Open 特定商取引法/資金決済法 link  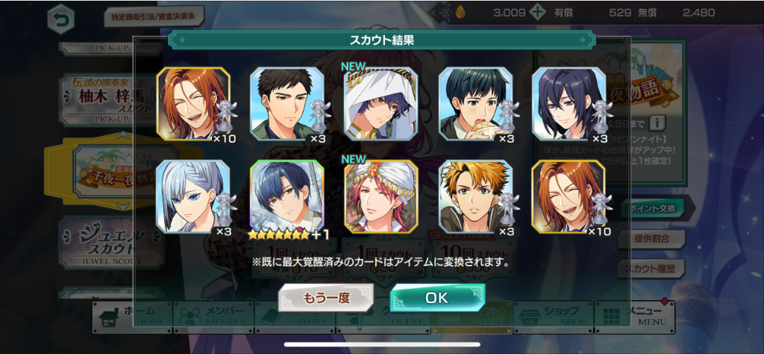pyautogui.click(x=154, y=16)
